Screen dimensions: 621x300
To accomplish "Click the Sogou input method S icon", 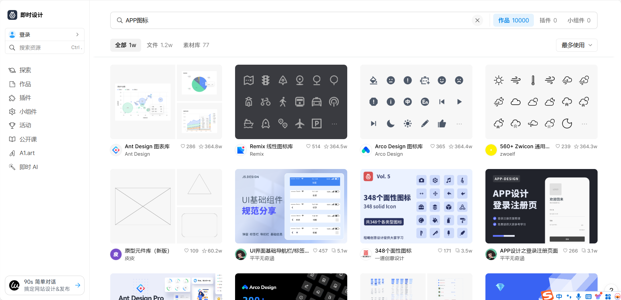I will [547, 295].
